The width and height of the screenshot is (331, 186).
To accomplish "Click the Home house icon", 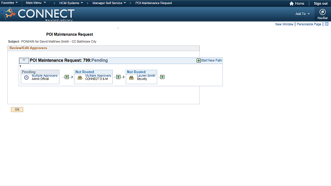I will [292, 4].
